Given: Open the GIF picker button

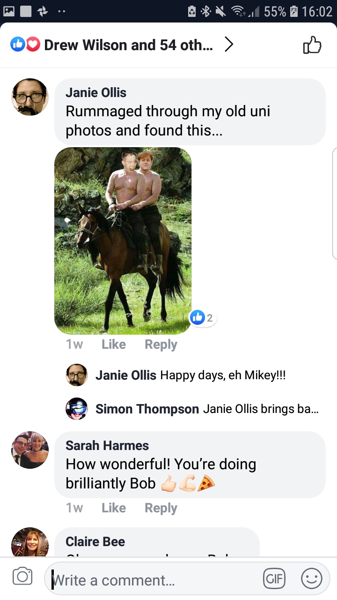Looking at the screenshot, I should pos(275,579).
